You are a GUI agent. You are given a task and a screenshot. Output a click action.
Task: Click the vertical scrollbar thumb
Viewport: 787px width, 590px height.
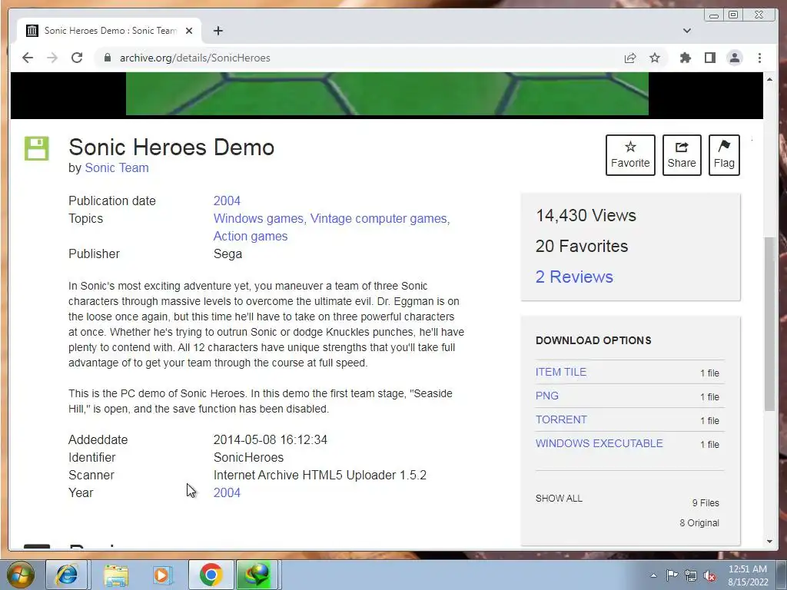point(770,324)
